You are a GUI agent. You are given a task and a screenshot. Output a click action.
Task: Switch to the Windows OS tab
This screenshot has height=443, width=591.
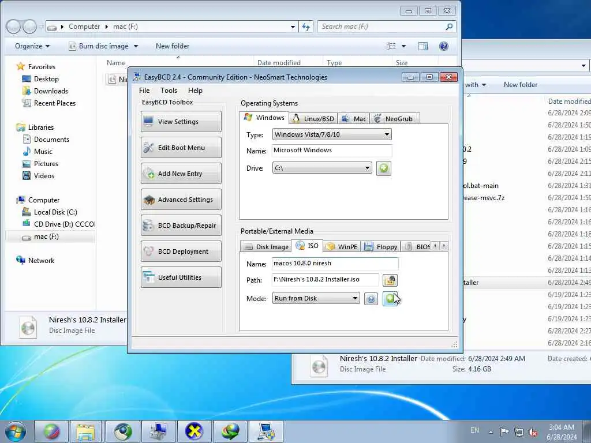(x=264, y=118)
